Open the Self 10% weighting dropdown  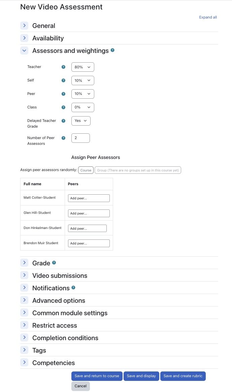(x=83, y=80)
